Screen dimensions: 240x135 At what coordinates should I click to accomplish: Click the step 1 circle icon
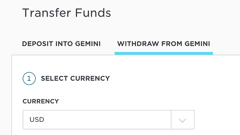(x=29, y=79)
